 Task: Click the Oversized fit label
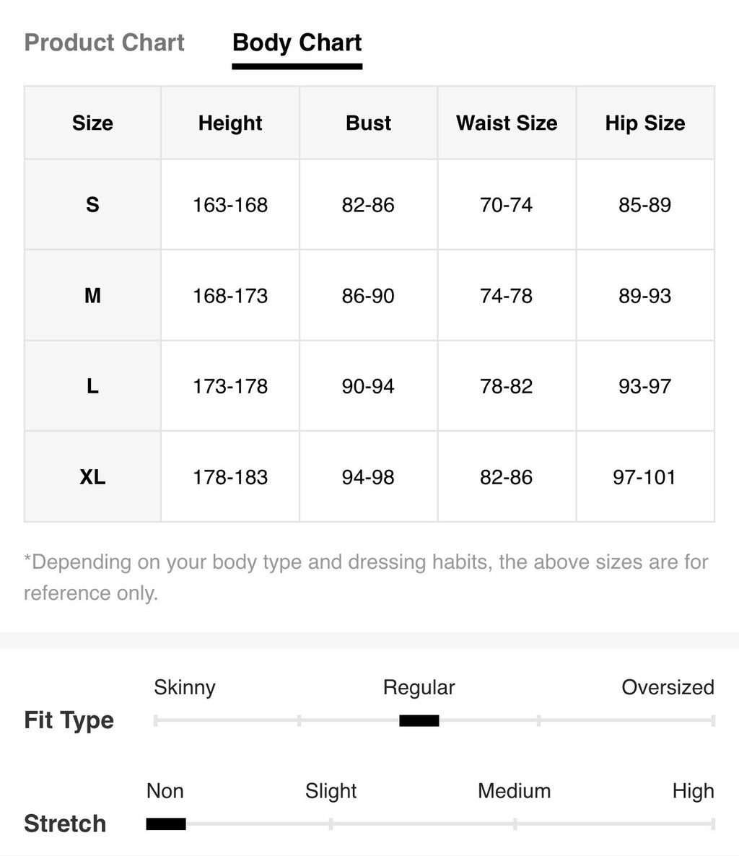pyautogui.click(x=668, y=687)
